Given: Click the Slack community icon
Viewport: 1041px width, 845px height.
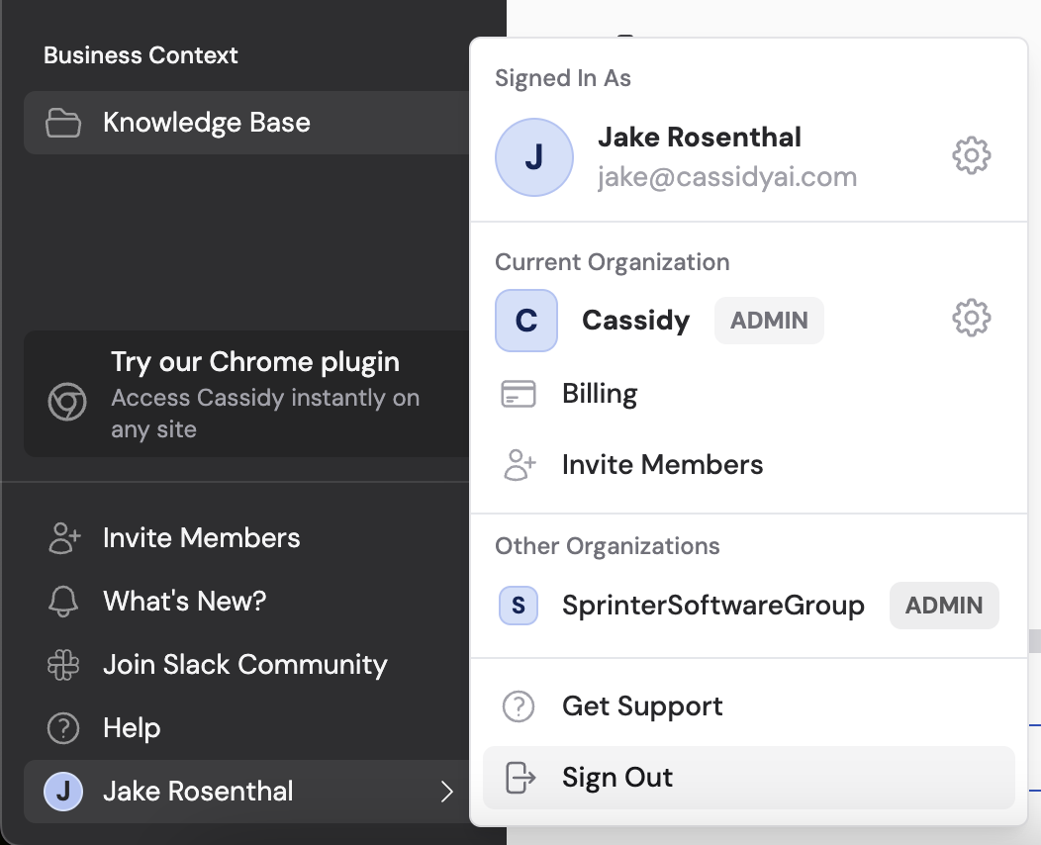Looking at the screenshot, I should 63,664.
